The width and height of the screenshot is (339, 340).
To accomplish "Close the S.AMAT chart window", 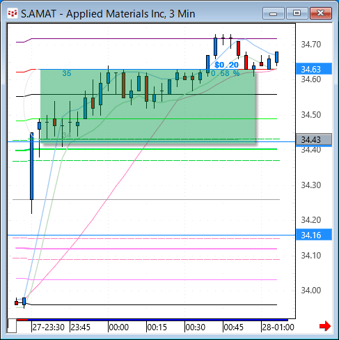I will pos(321,13).
